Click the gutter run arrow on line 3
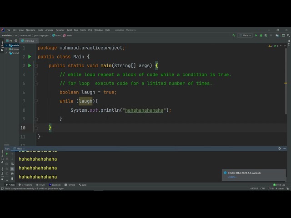The image size is (291, 218). pyautogui.click(x=30, y=65)
